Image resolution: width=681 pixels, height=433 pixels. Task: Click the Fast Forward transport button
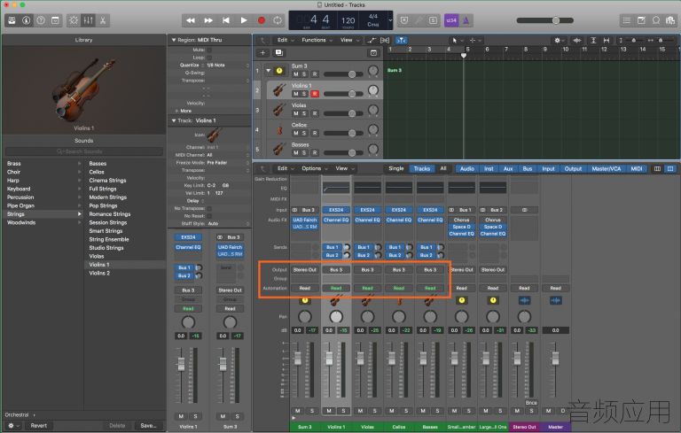(x=208, y=20)
